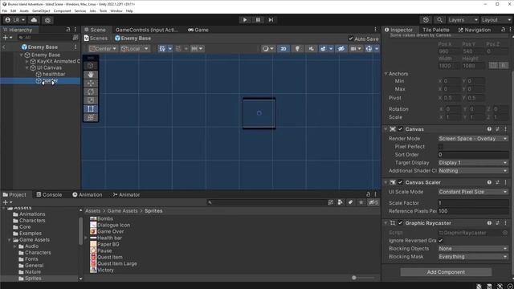The height and width of the screenshot is (289, 514).
Task: Toggle Scene effects icon
Action: coord(323,48)
